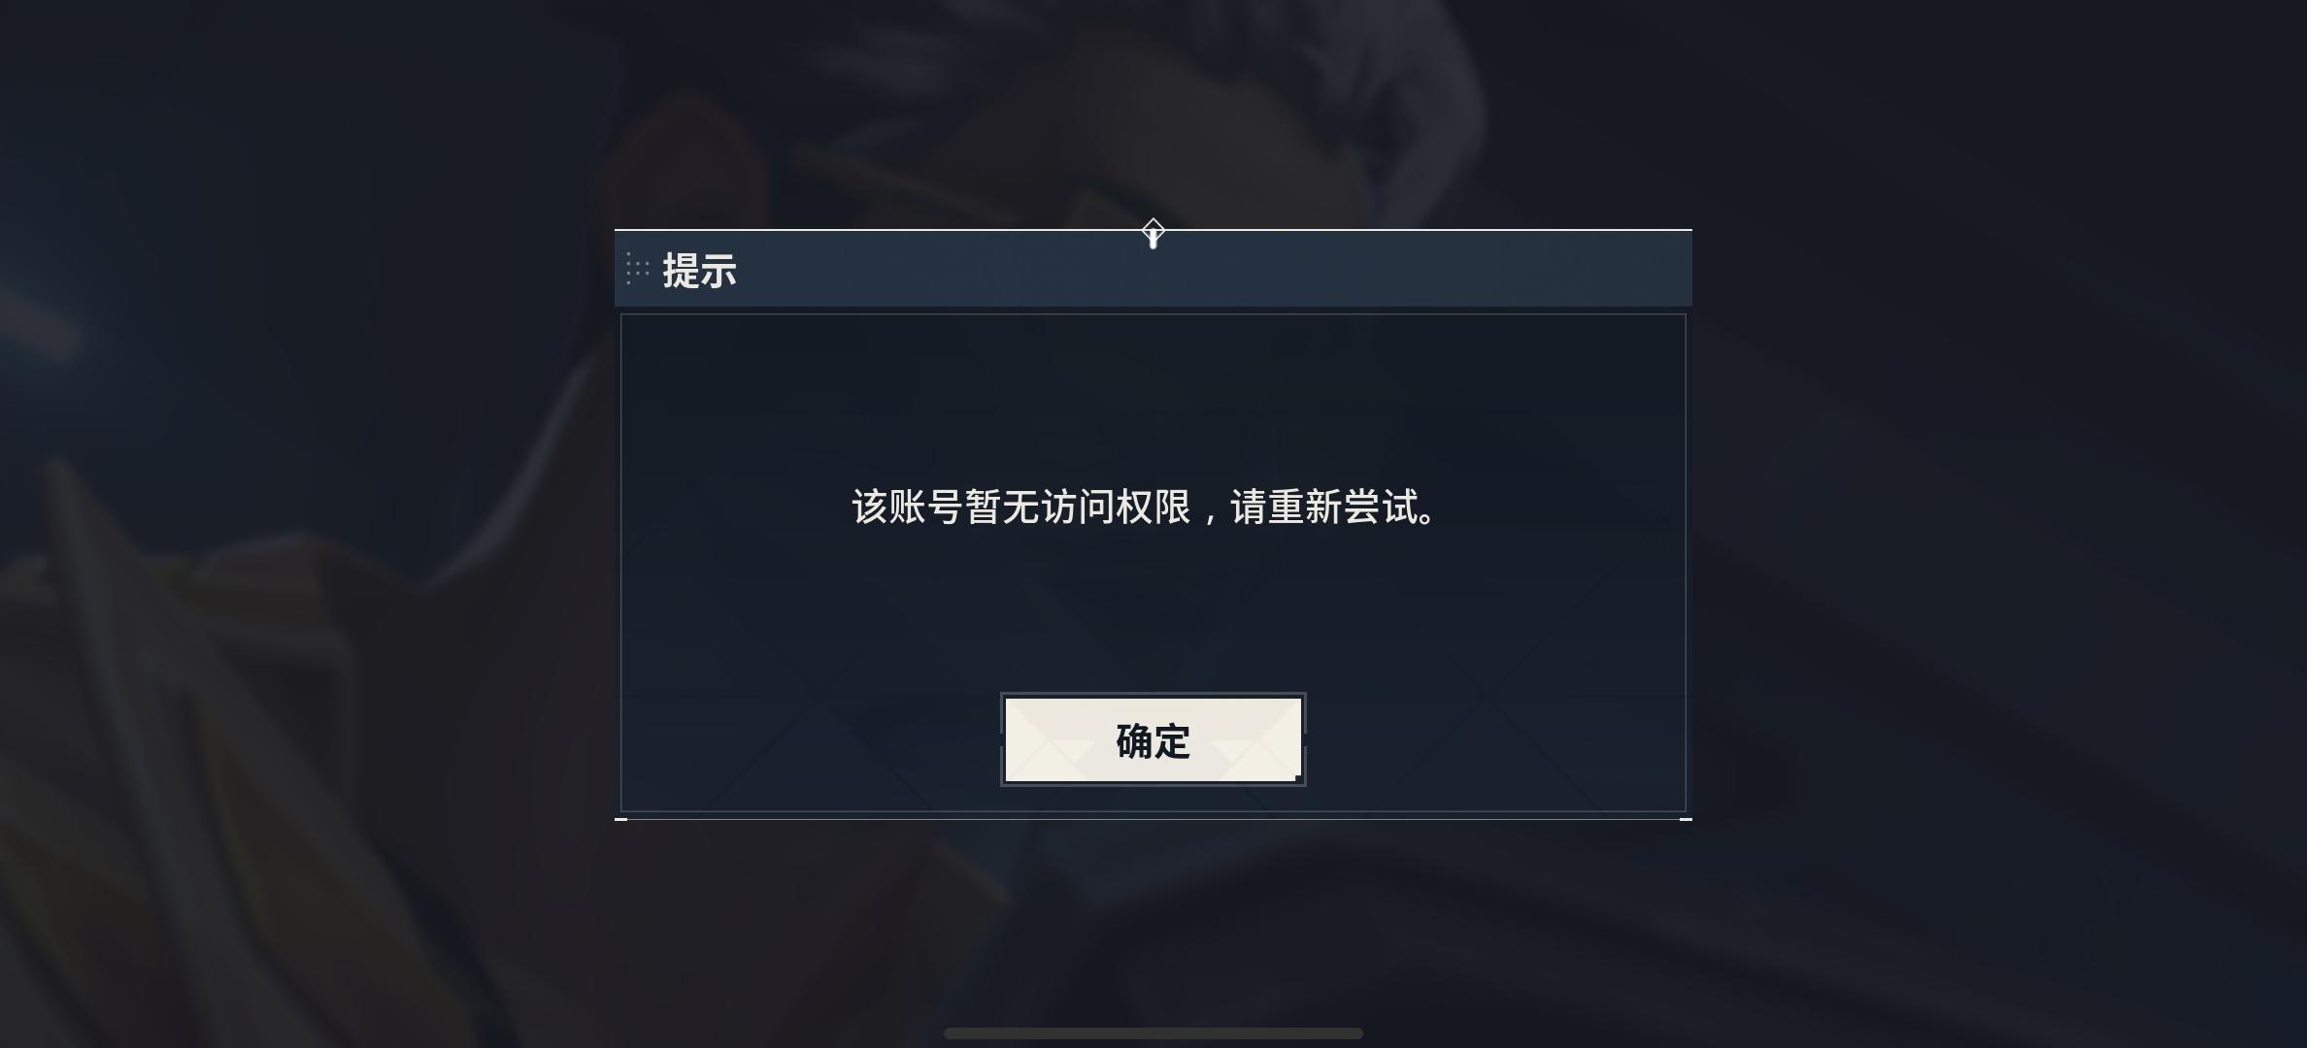
Task: Click the white top border line of the dialog
Action: (874, 230)
